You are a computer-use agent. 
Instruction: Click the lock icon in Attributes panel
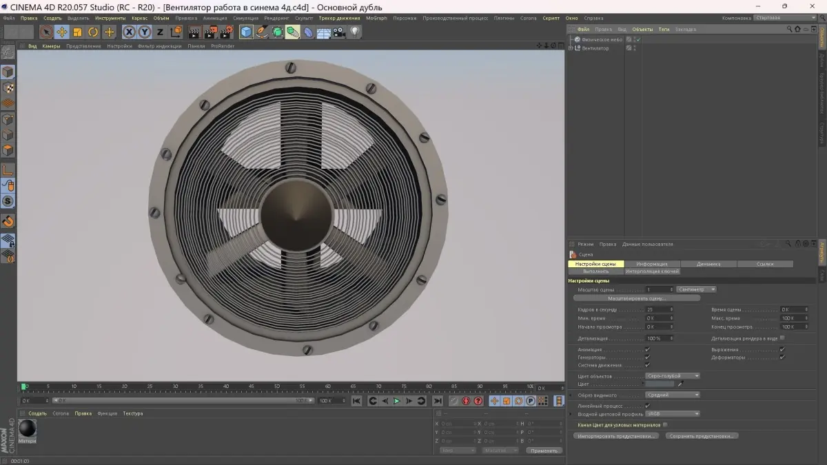[x=798, y=244]
